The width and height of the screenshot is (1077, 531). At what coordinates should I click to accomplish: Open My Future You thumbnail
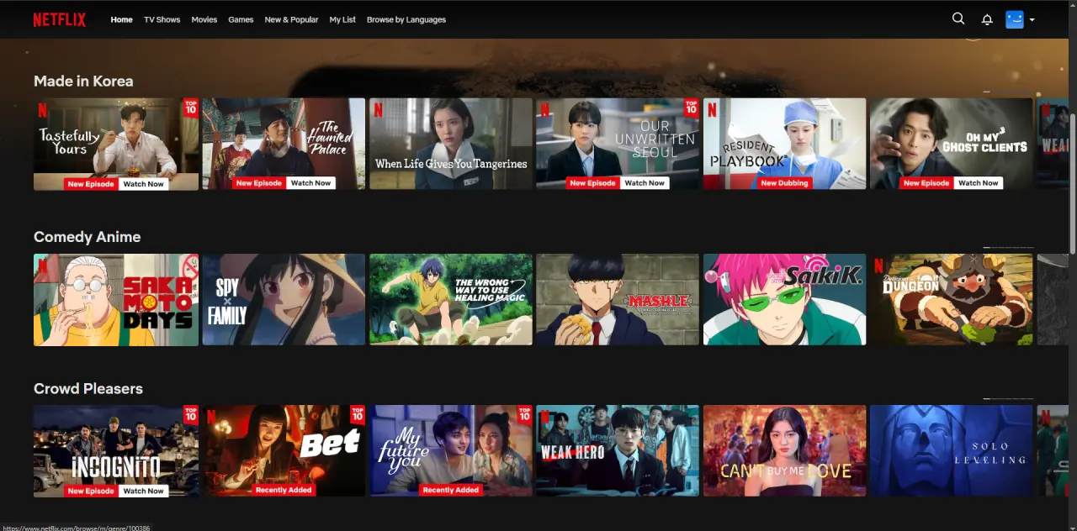point(451,451)
